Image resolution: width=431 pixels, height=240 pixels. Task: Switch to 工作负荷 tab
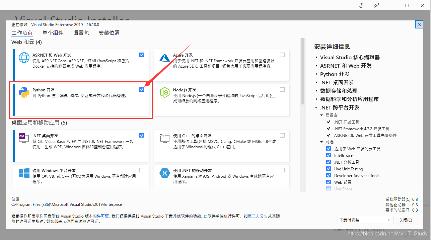22,33
